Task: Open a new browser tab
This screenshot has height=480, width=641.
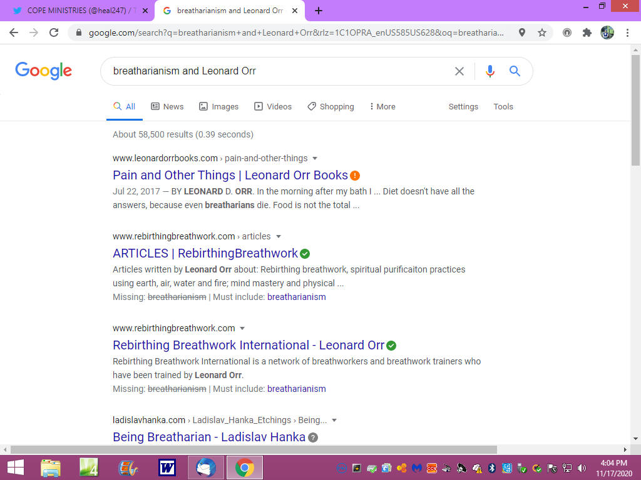Action: click(x=319, y=11)
